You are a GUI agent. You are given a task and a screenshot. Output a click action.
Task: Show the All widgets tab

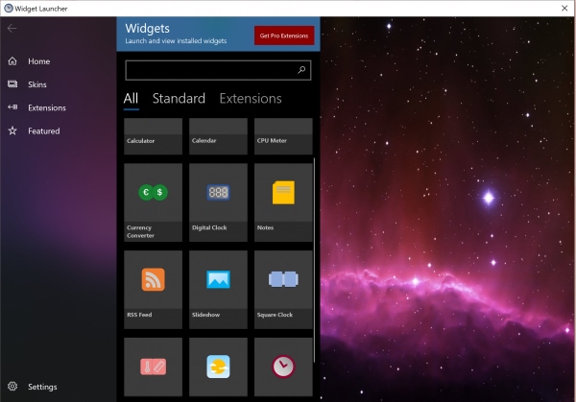132,98
